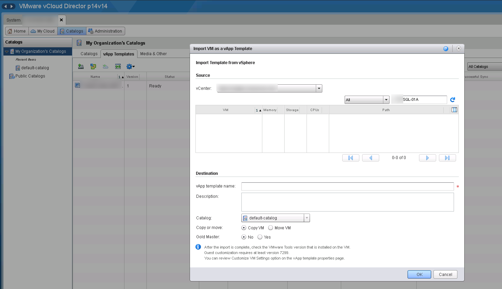Screen dimensions: 502x289
Task: Open the Administration tab
Action: 105,31
